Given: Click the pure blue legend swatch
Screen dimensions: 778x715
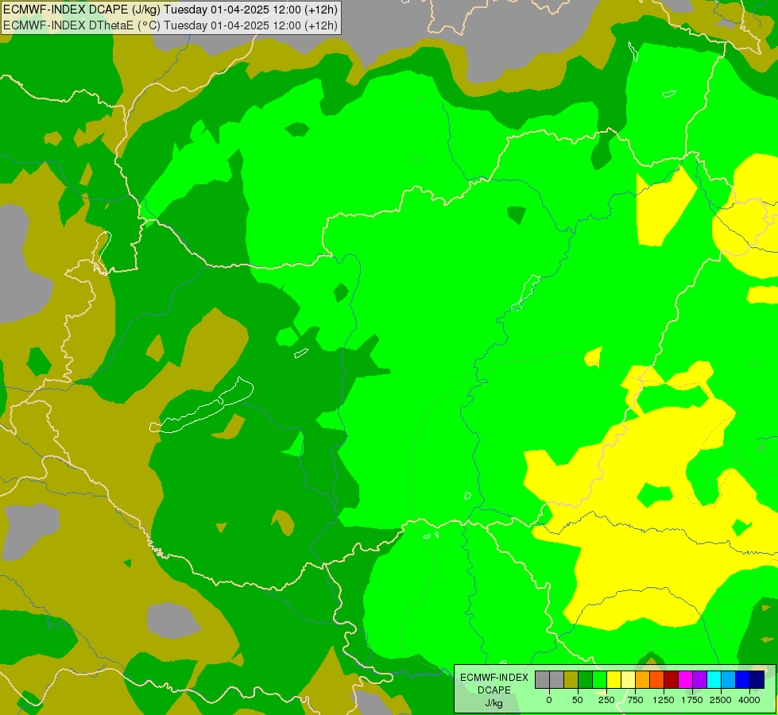Looking at the screenshot, I should (743, 679).
